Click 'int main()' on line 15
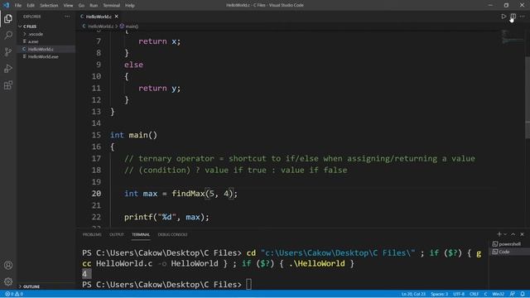Image resolution: width=530 pixels, height=298 pixels. (x=133, y=135)
